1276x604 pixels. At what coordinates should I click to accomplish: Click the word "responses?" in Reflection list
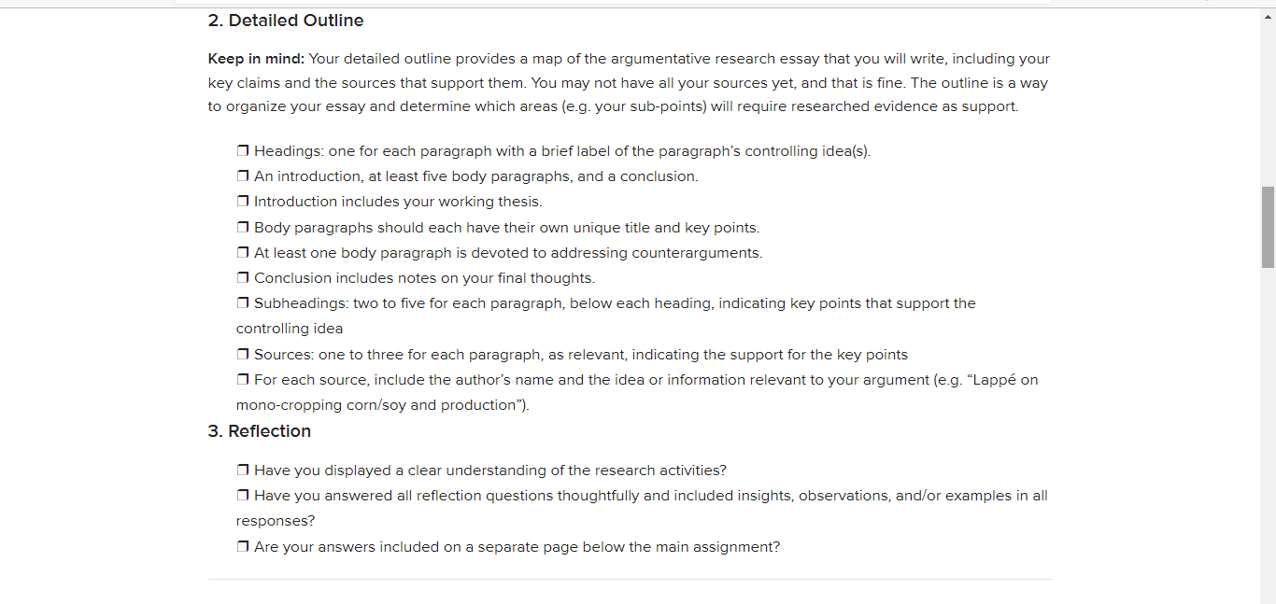point(276,521)
